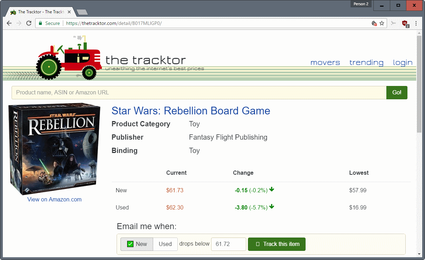Click the Email me when heading
This screenshot has height=260, width=425.
click(147, 226)
